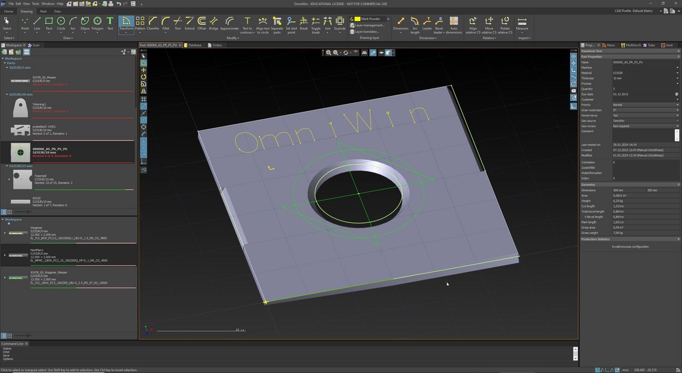Expand the Material dropdown S235JR
Viewport: 682px width, 373px height.
(677, 73)
